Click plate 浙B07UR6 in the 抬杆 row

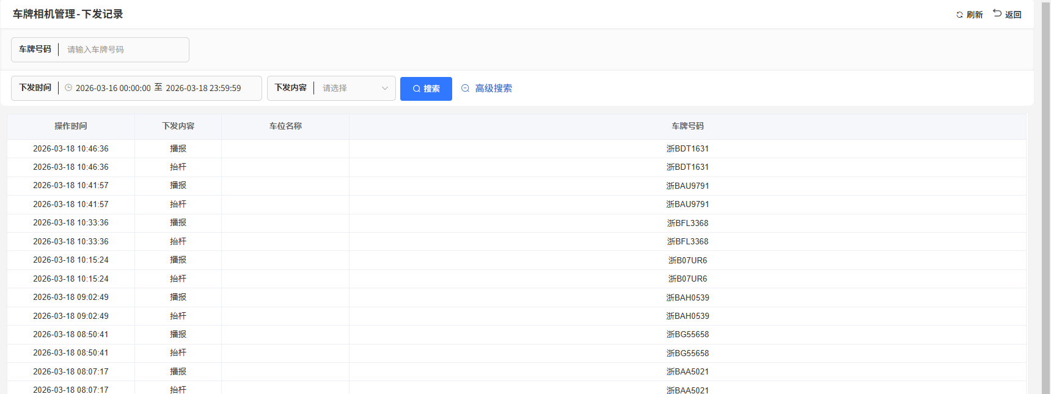[x=687, y=279]
